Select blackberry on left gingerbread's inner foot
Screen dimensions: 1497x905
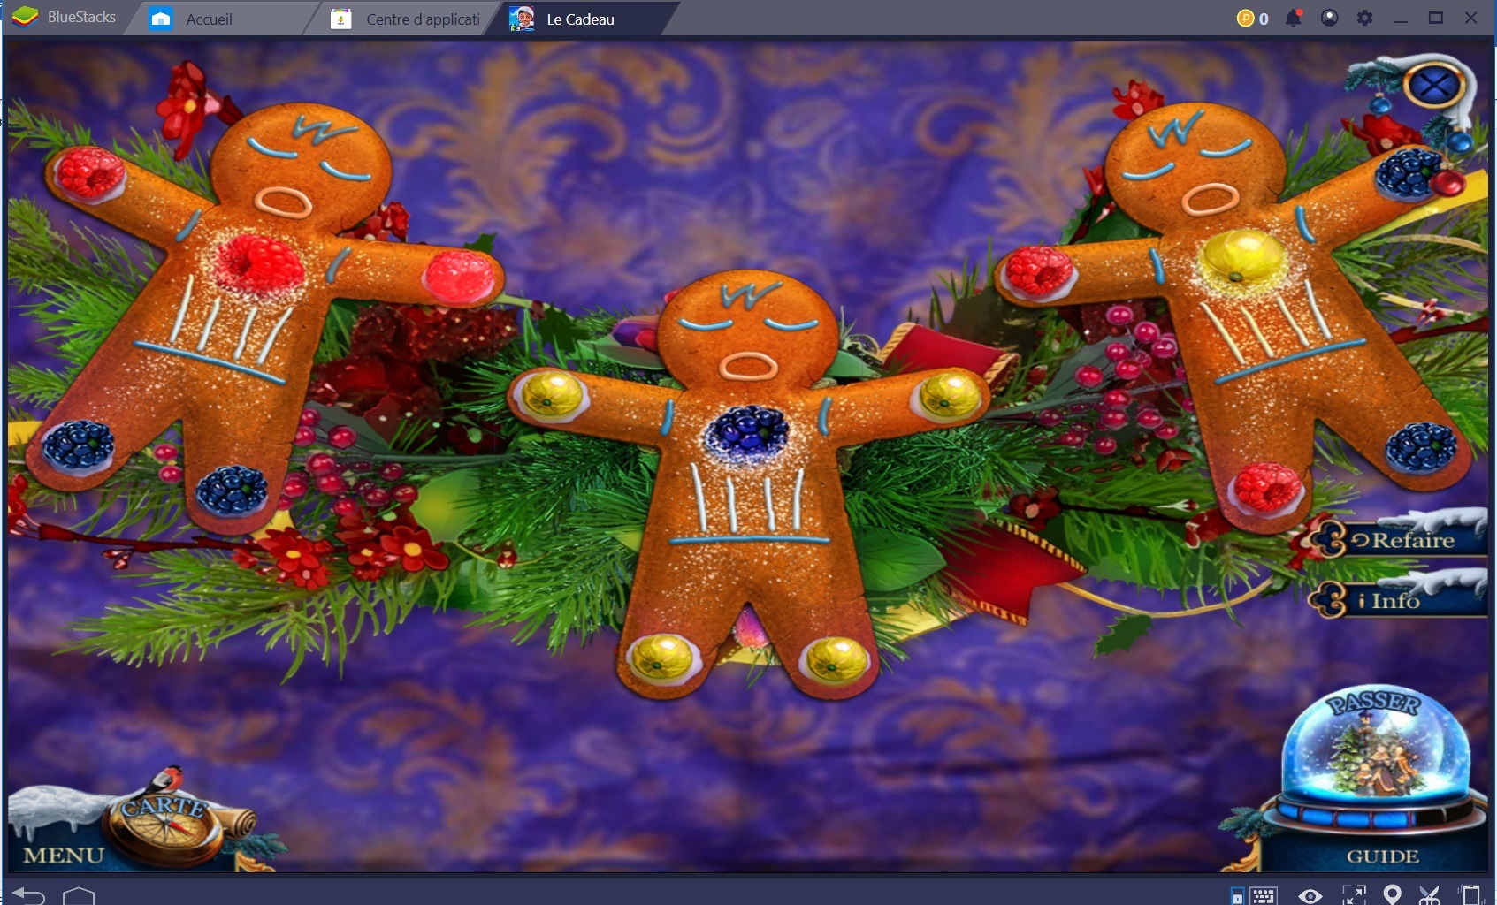tap(231, 491)
